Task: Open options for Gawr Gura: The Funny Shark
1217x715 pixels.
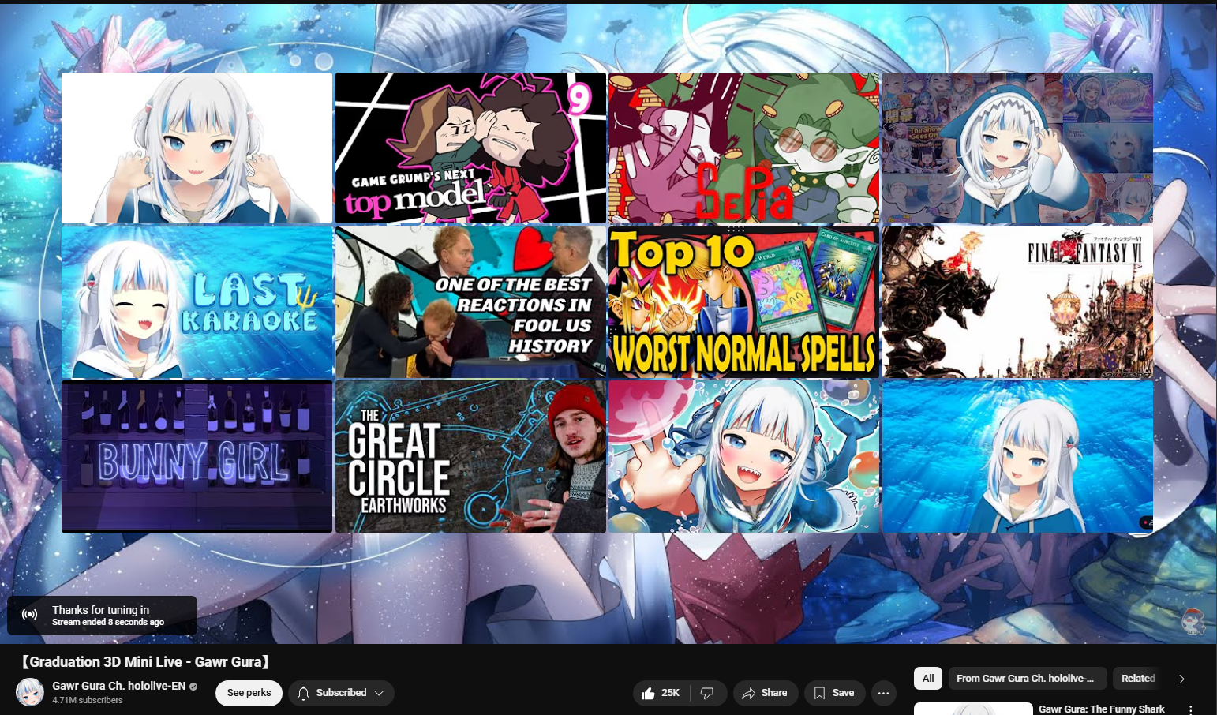Action: 1191,709
